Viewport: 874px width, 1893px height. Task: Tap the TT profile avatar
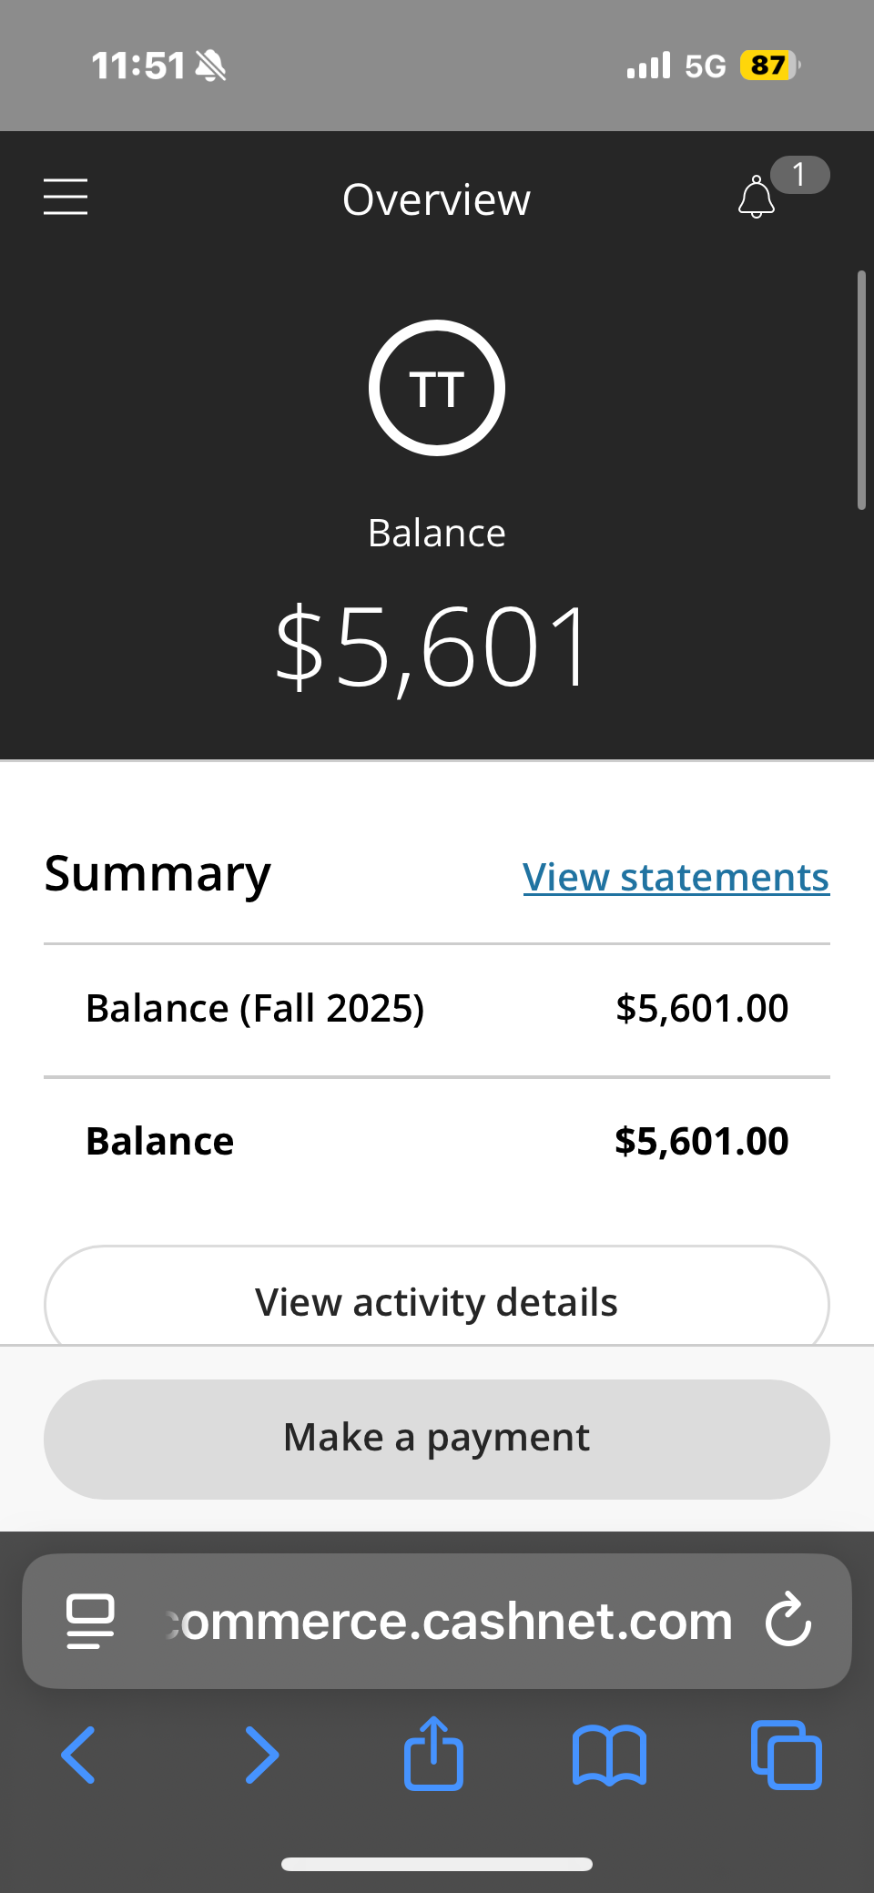click(x=437, y=388)
